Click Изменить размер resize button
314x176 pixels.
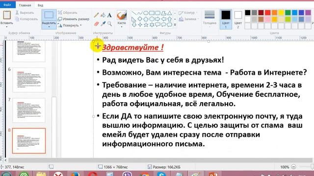click(x=73, y=19)
